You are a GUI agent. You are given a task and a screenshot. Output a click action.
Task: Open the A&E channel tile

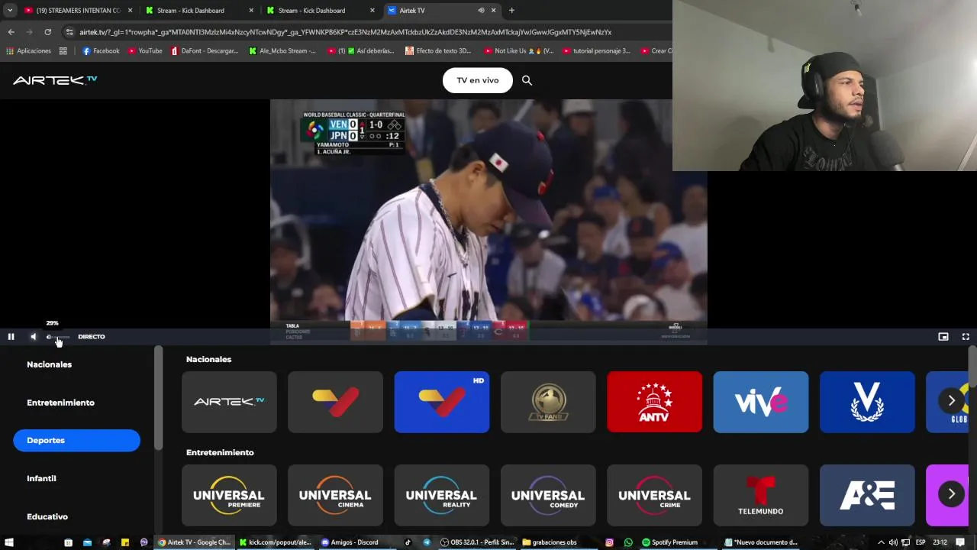867,495
